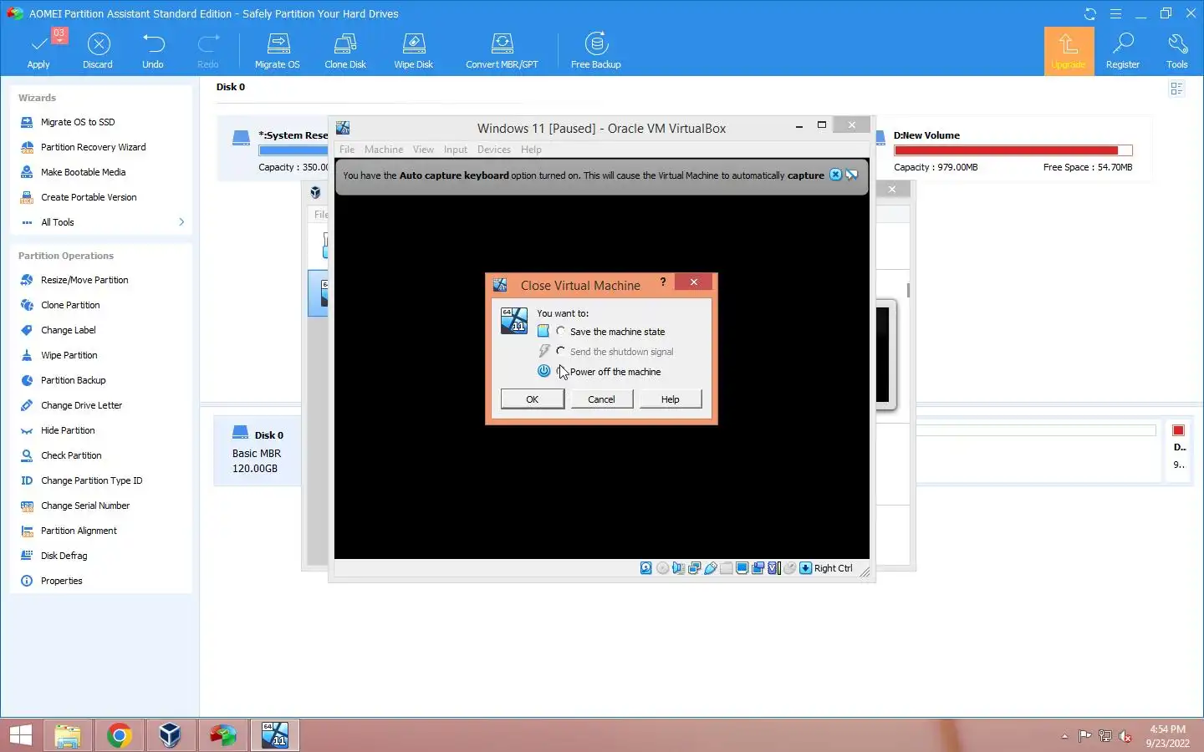
Task: Click the System Reserved blue usage bar
Action: (x=293, y=150)
